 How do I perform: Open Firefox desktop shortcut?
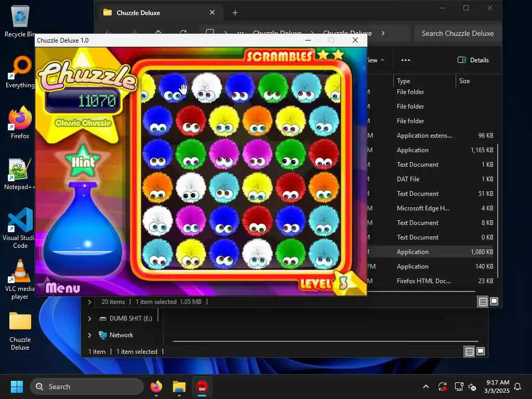pyautogui.click(x=20, y=123)
